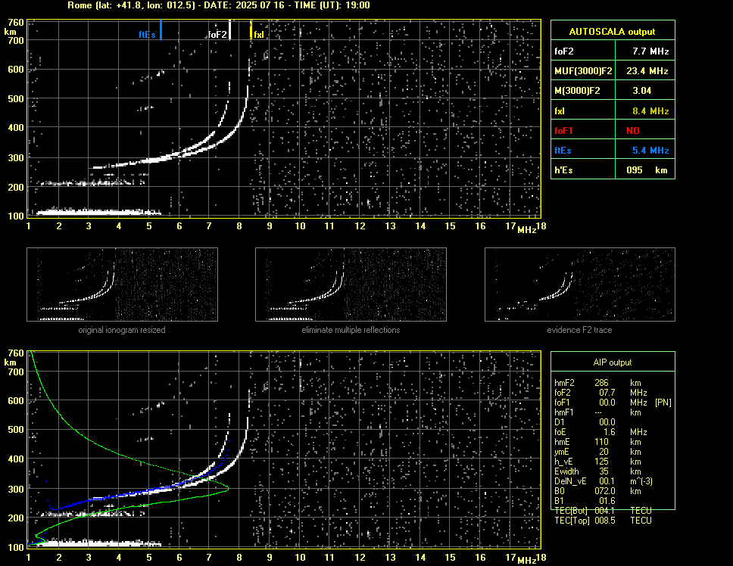Select the D1 00.0 row

(585, 422)
